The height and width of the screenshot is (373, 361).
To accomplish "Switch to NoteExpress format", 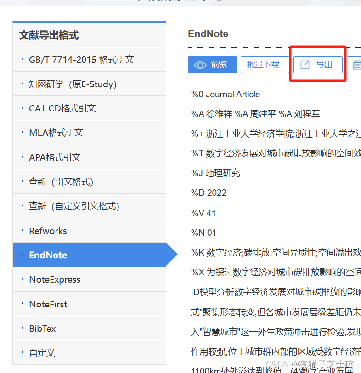I will point(89,279).
